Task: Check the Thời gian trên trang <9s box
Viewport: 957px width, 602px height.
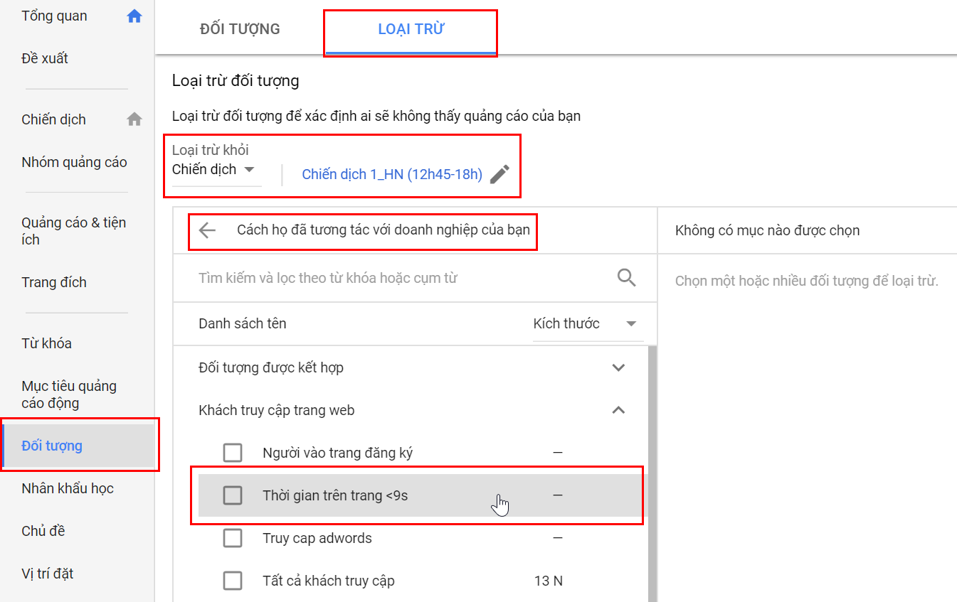Action: coord(233,495)
